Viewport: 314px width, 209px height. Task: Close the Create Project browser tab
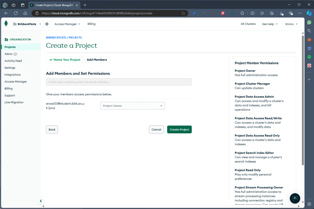tap(77, 5)
